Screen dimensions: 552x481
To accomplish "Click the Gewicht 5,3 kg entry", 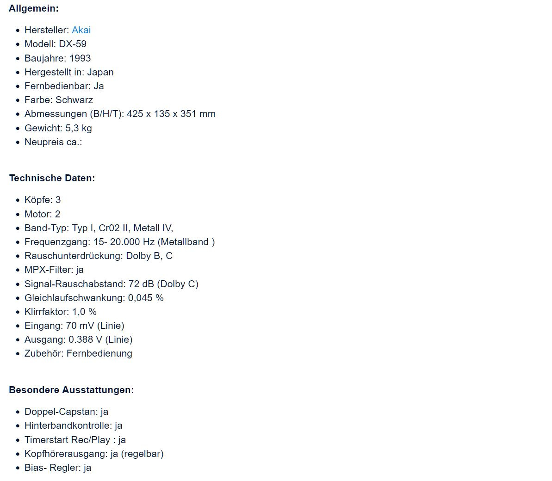I will (58, 128).
